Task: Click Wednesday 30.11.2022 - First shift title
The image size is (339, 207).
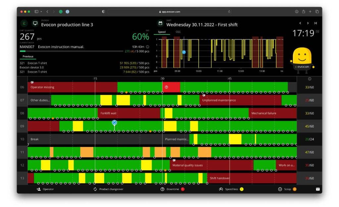Action: point(202,25)
